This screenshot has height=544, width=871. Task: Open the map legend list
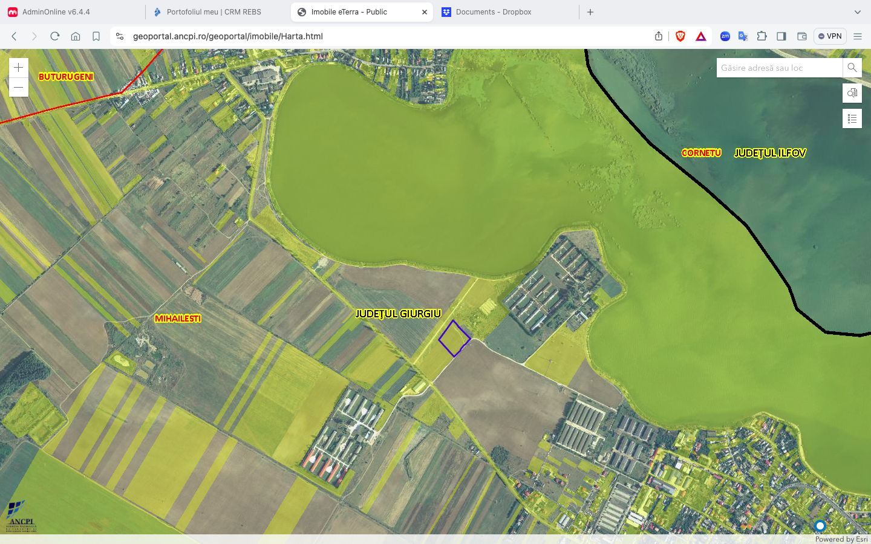(852, 118)
